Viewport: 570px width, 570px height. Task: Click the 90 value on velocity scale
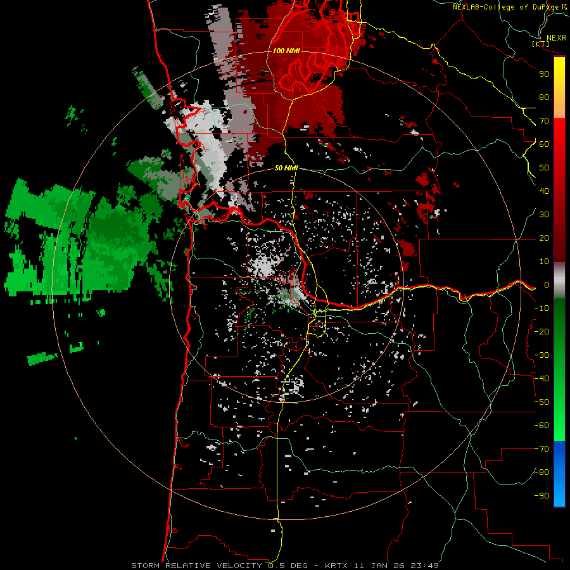pyautogui.click(x=544, y=74)
